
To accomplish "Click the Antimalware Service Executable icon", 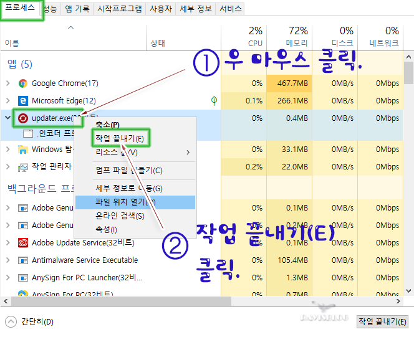I will click(x=23, y=260).
